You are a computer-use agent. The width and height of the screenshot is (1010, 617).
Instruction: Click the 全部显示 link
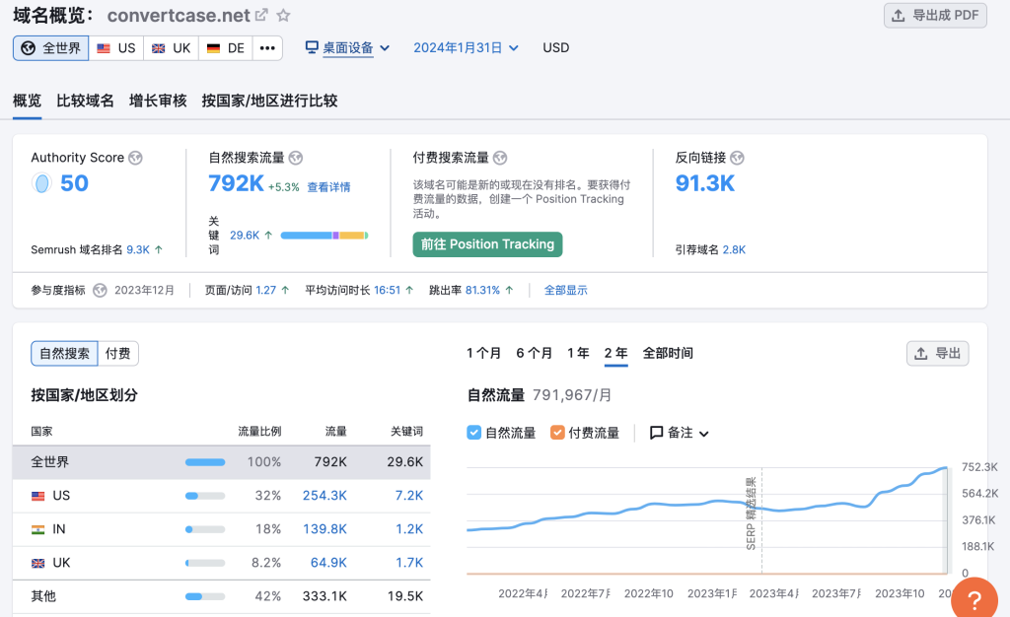[x=565, y=290]
